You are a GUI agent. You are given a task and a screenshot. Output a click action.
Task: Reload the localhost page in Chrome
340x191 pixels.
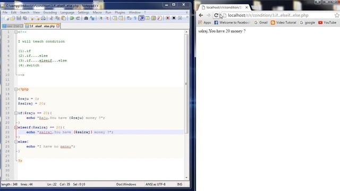tap(216, 15)
